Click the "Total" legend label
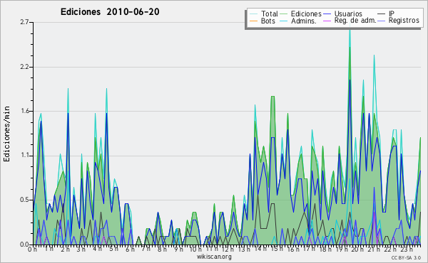The width and height of the screenshot is (428, 263). click(x=270, y=14)
